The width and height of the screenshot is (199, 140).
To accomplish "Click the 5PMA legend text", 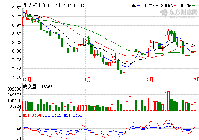I will (132, 5).
